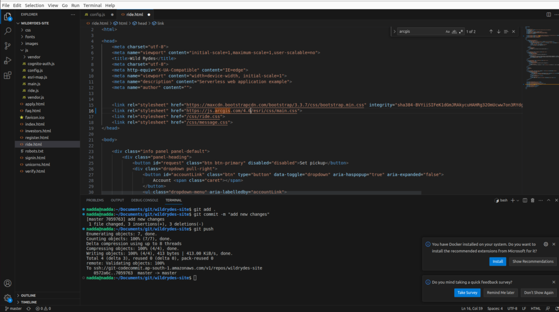Toggle Match Whole Word in find widget
Viewport: 559px width, 312px height.
[454, 32]
